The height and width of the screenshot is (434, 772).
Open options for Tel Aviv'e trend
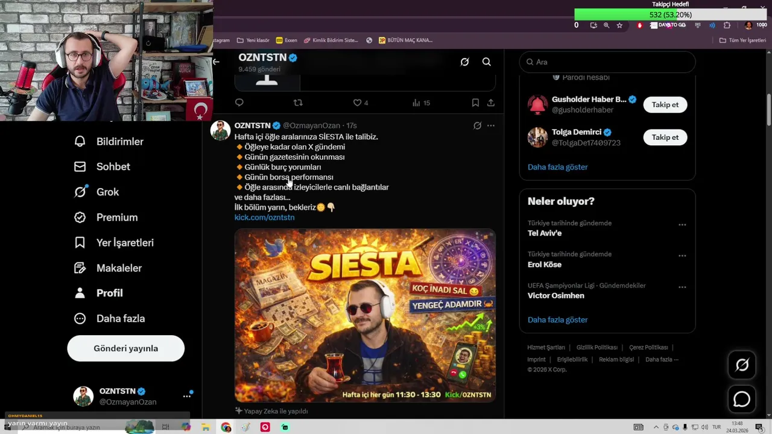[x=682, y=225]
